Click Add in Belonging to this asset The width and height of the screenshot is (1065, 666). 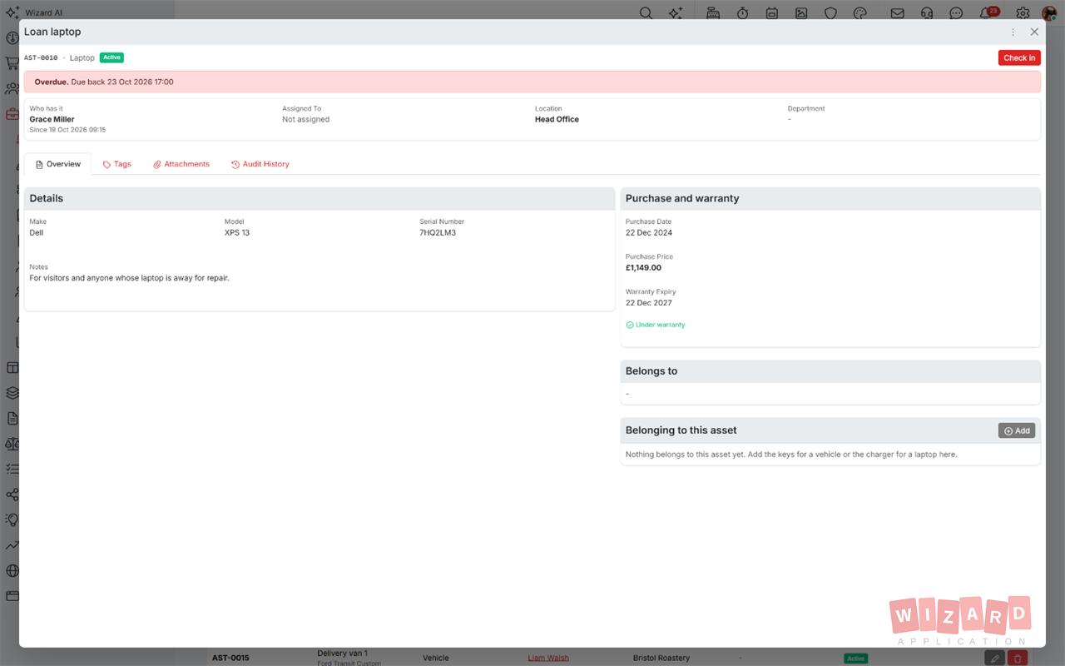pos(1017,430)
